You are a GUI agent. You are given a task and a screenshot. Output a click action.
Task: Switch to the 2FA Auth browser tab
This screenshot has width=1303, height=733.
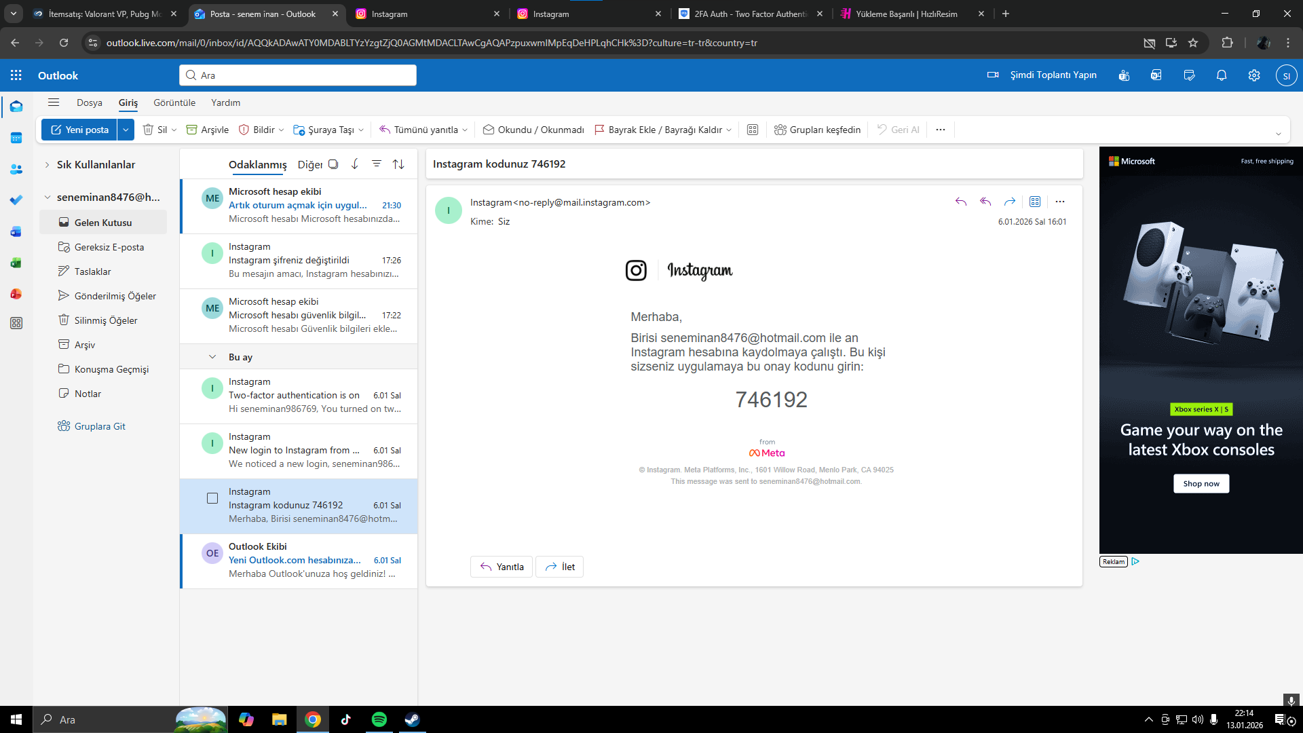coord(750,14)
